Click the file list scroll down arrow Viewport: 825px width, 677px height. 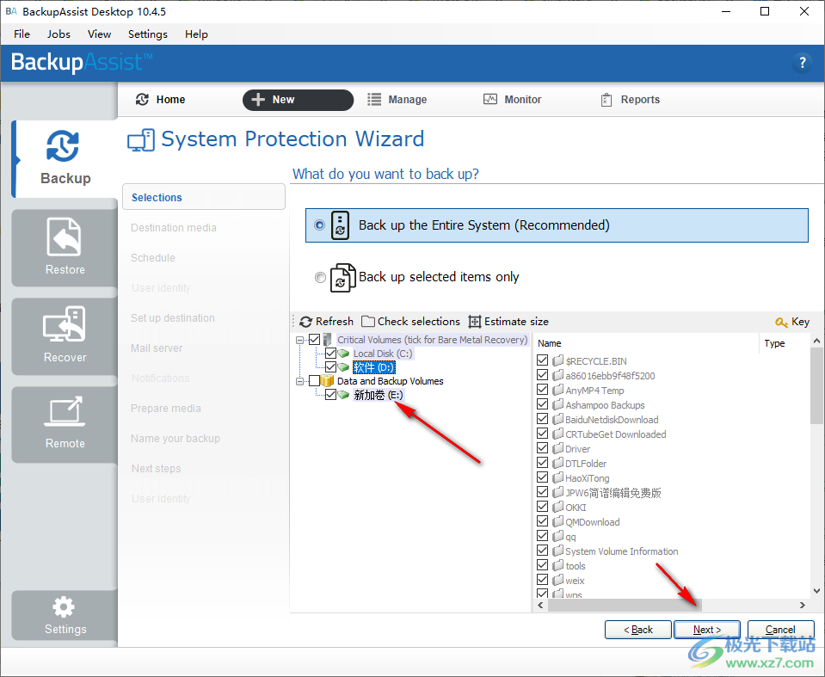(816, 591)
